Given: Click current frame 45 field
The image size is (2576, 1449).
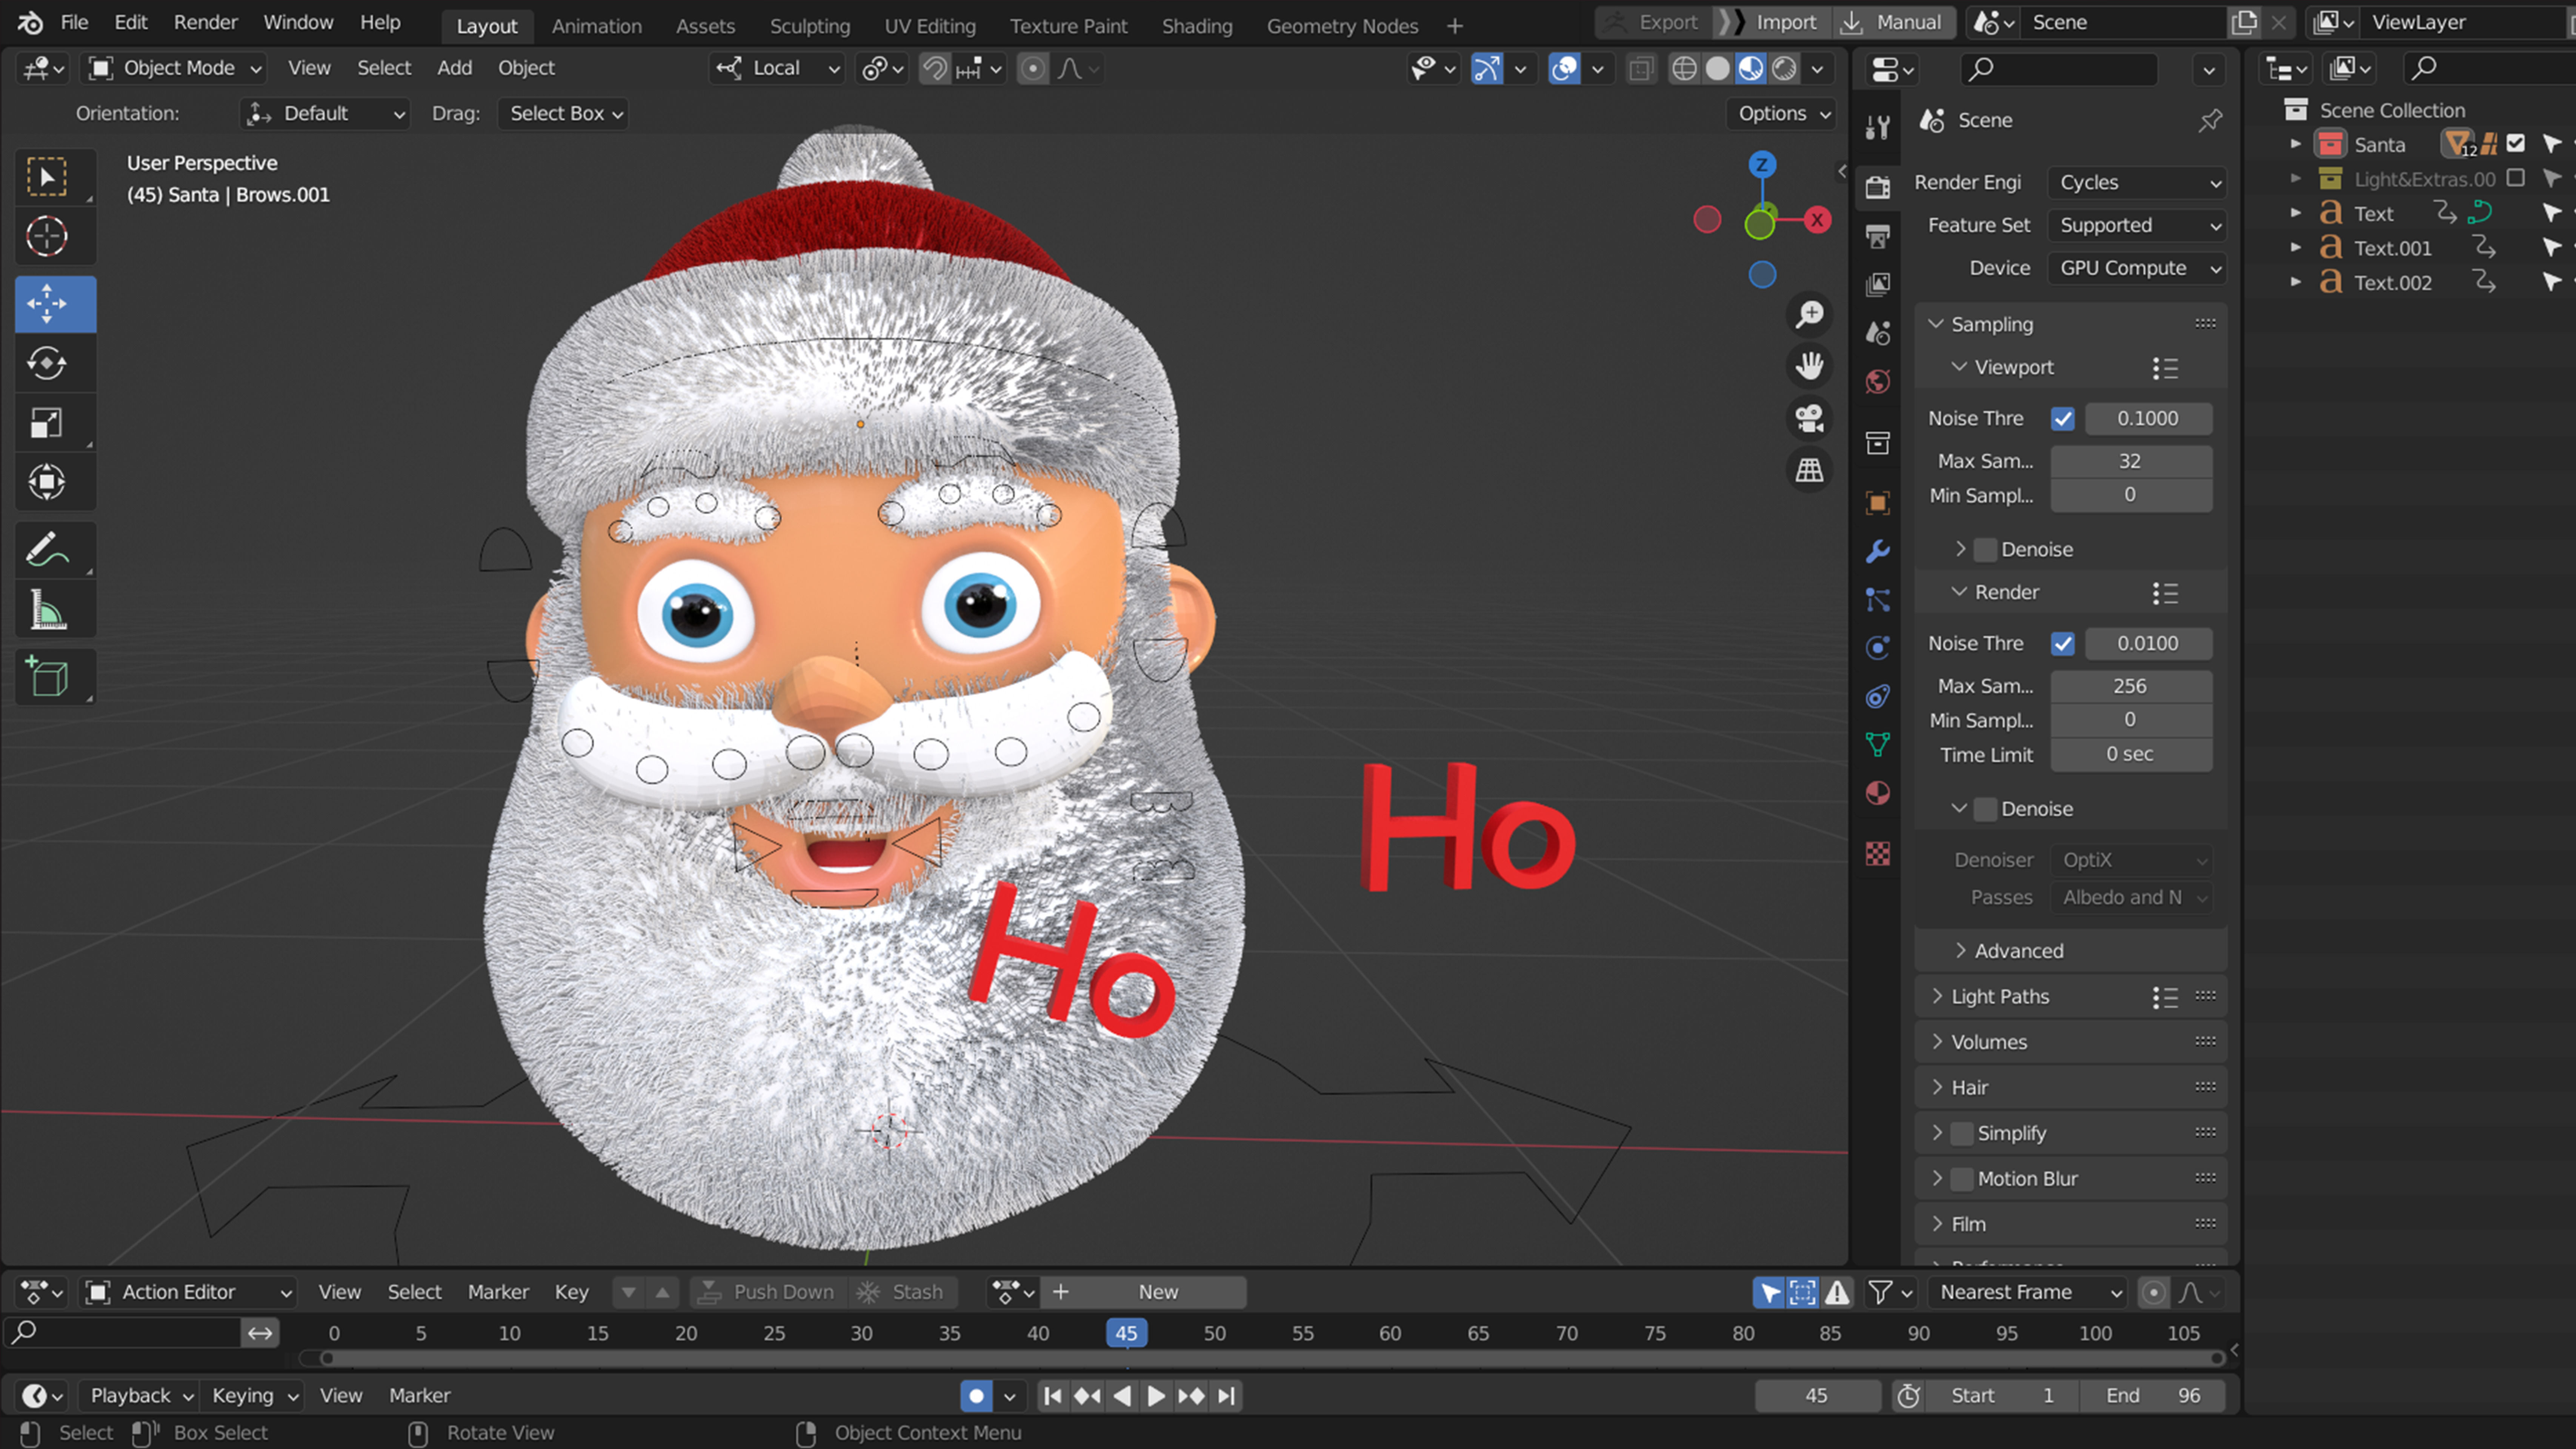Looking at the screenshot, I should (1817, 1396).
